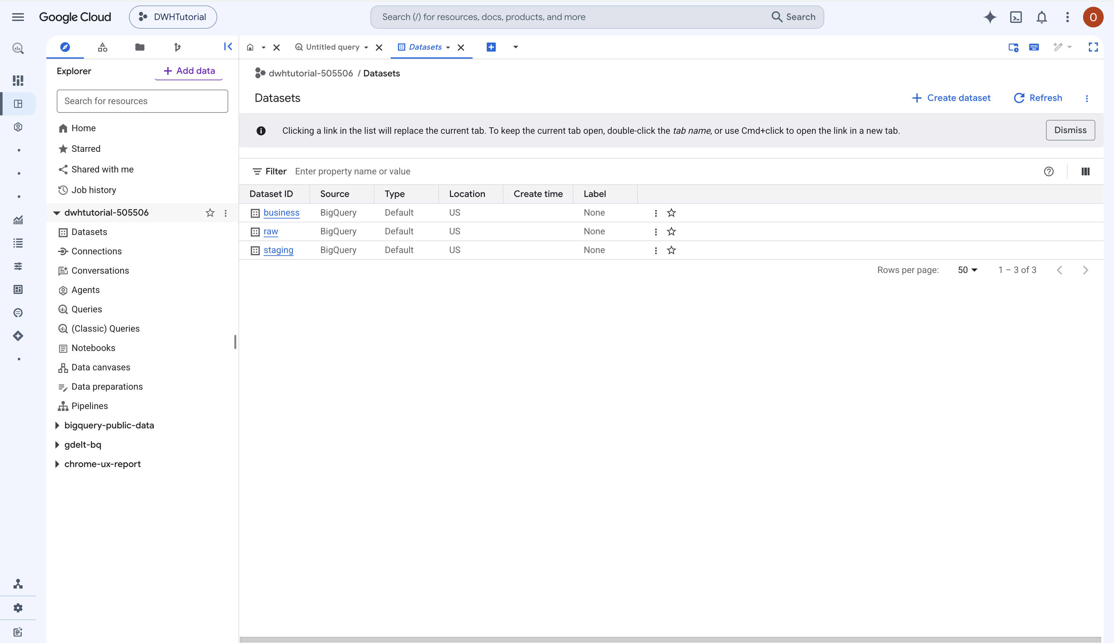The height and width of the screenshot is (643, 1114).
Task: Star the dwhtutorial-505506 project
Action: pos(210,213)
